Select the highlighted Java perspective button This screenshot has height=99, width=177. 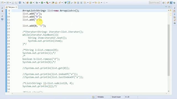pos(171,3)
